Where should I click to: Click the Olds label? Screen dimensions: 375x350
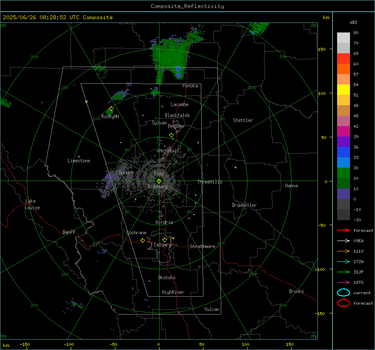[x=159, y=174]
